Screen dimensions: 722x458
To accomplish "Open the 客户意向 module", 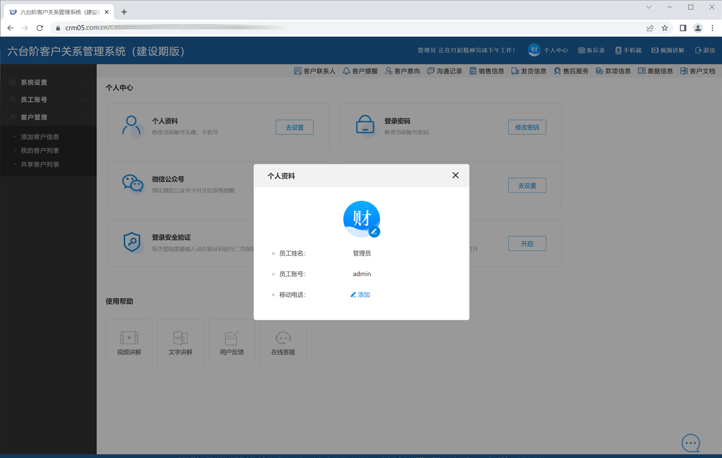I will tap(403, 71).
